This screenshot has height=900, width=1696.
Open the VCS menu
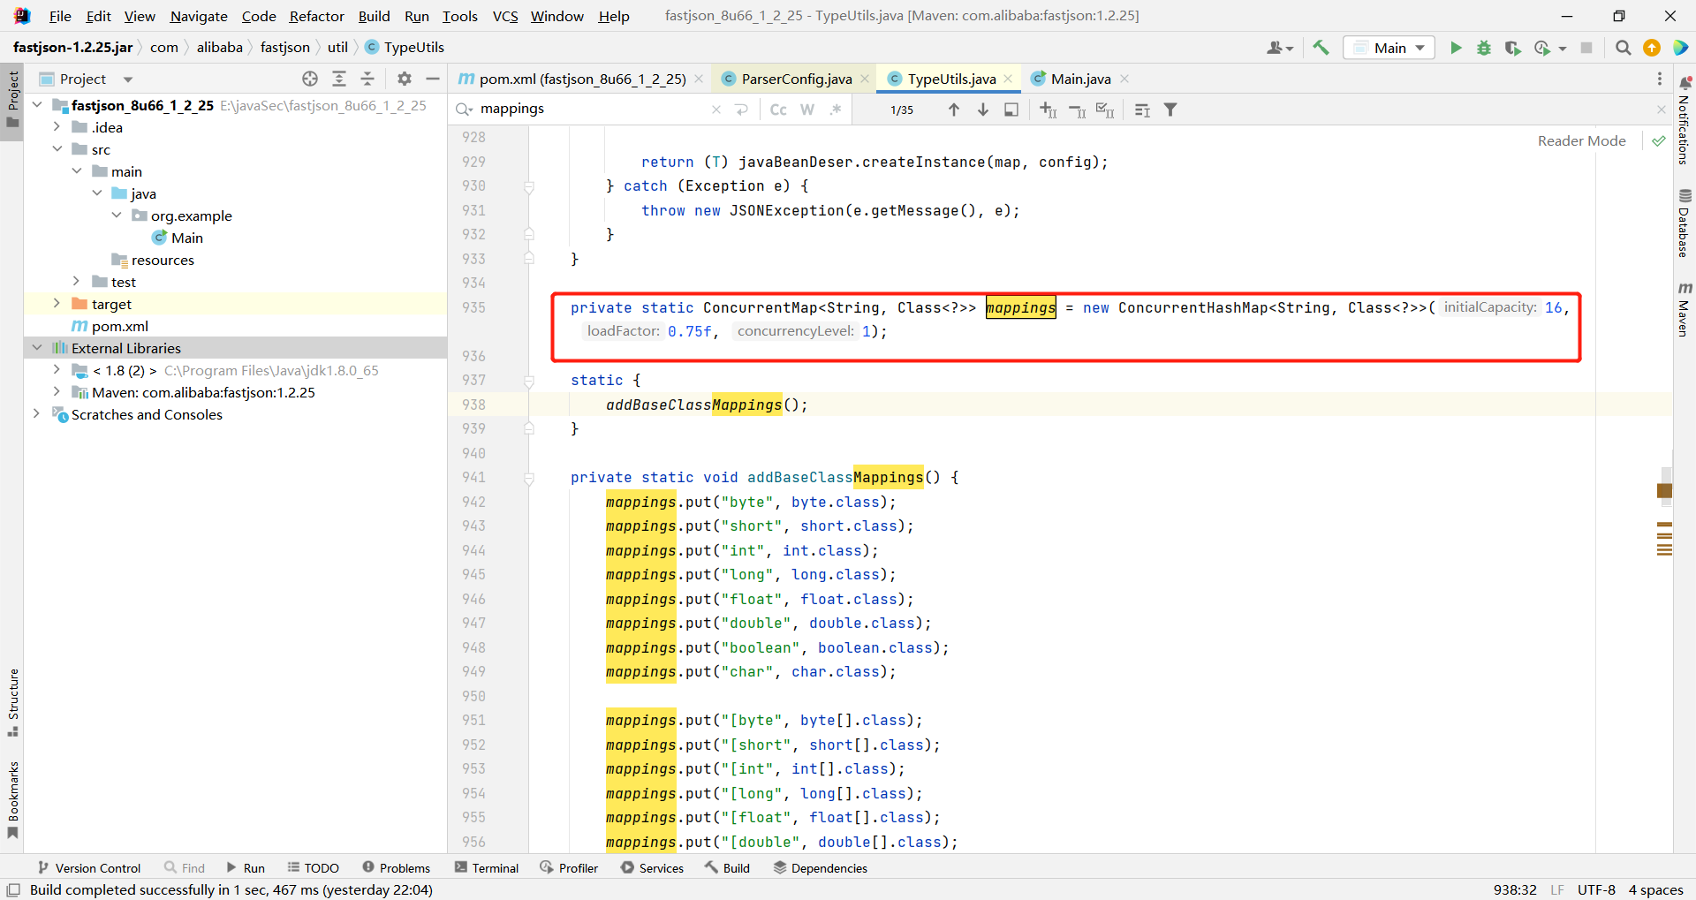pyautogui.click(x=505, y=16)
